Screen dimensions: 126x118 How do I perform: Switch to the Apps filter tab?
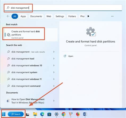(23, 16)
